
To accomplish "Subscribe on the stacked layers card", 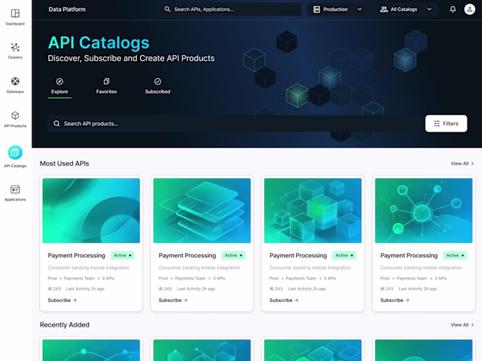I will pos(173,300).
